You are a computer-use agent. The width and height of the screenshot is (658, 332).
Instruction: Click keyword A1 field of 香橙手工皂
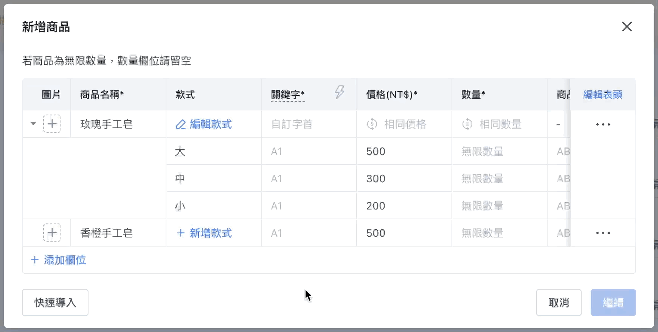[309, 233]
